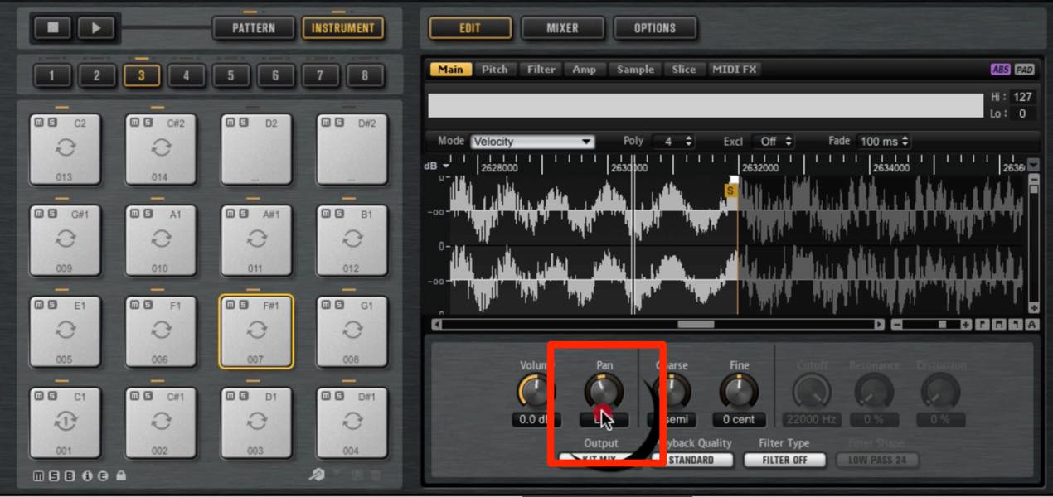Open the OPTIONS page

click(654, 28)
